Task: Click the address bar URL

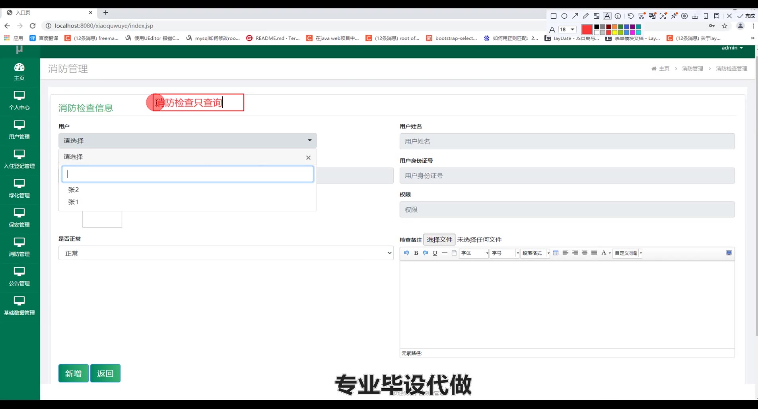Action: coord(104,26)
